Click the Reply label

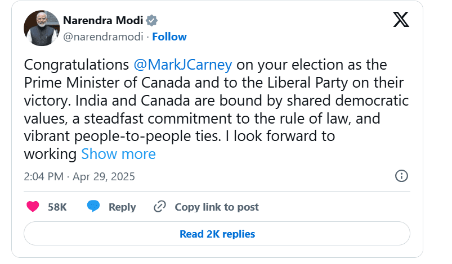point(122,207)
